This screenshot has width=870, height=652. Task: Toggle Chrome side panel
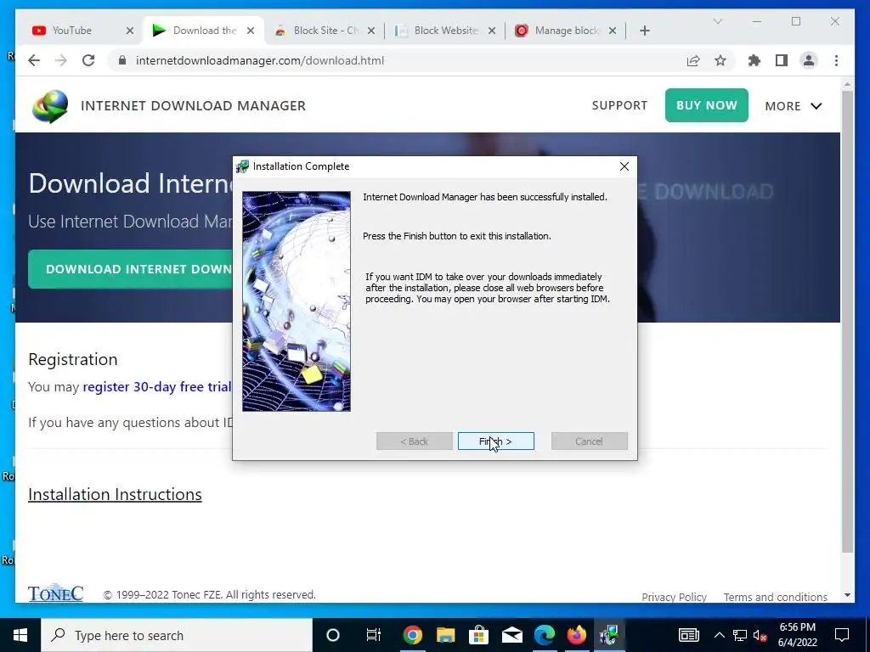(782, 60)
